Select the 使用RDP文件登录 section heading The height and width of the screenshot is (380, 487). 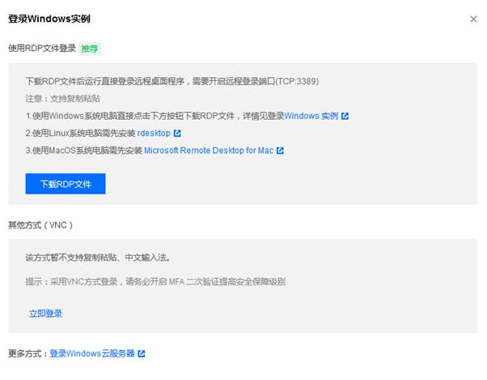tap(41, 49)
